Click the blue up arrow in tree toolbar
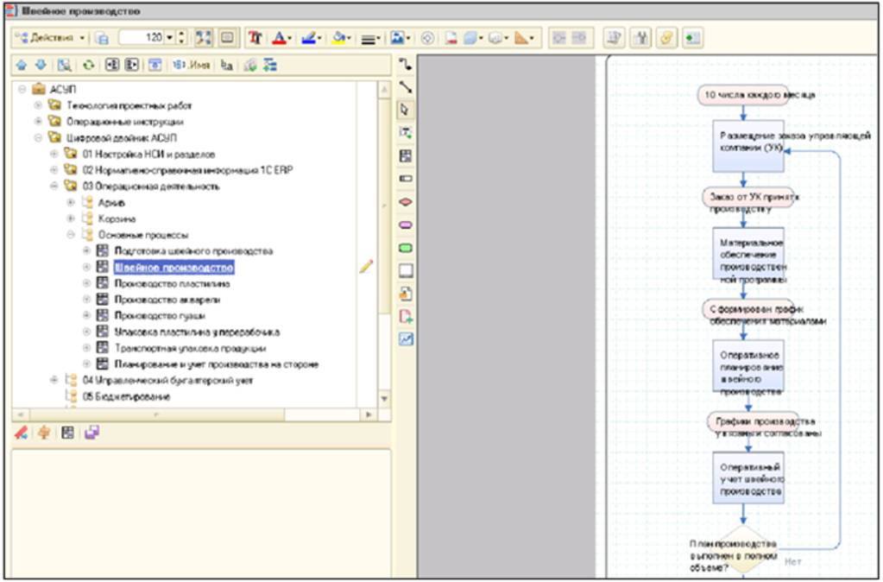The width and height of the screenshot is (883, 582). click(x=22, y=65)
